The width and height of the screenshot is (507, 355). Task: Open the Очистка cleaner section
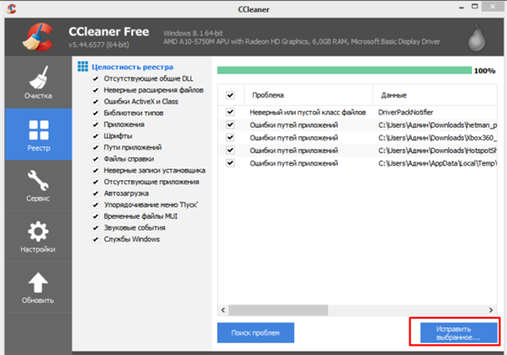38,83
